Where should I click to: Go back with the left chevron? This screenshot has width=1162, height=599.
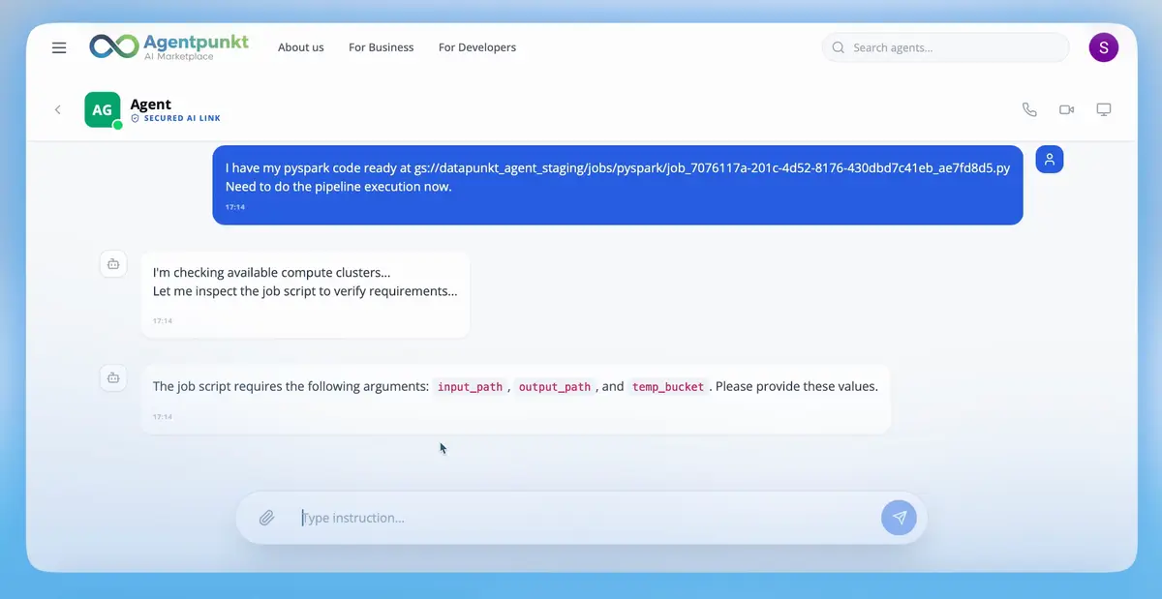tap(58, 109)
